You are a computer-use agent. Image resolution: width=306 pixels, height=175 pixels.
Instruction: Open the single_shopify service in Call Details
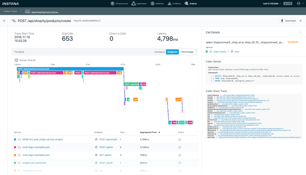pyautogui.click(x=220, y=52)
